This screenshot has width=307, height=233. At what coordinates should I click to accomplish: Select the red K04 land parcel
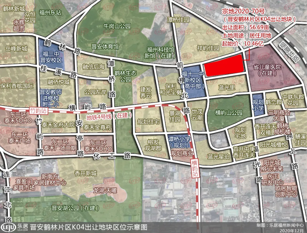coord(223,65)
